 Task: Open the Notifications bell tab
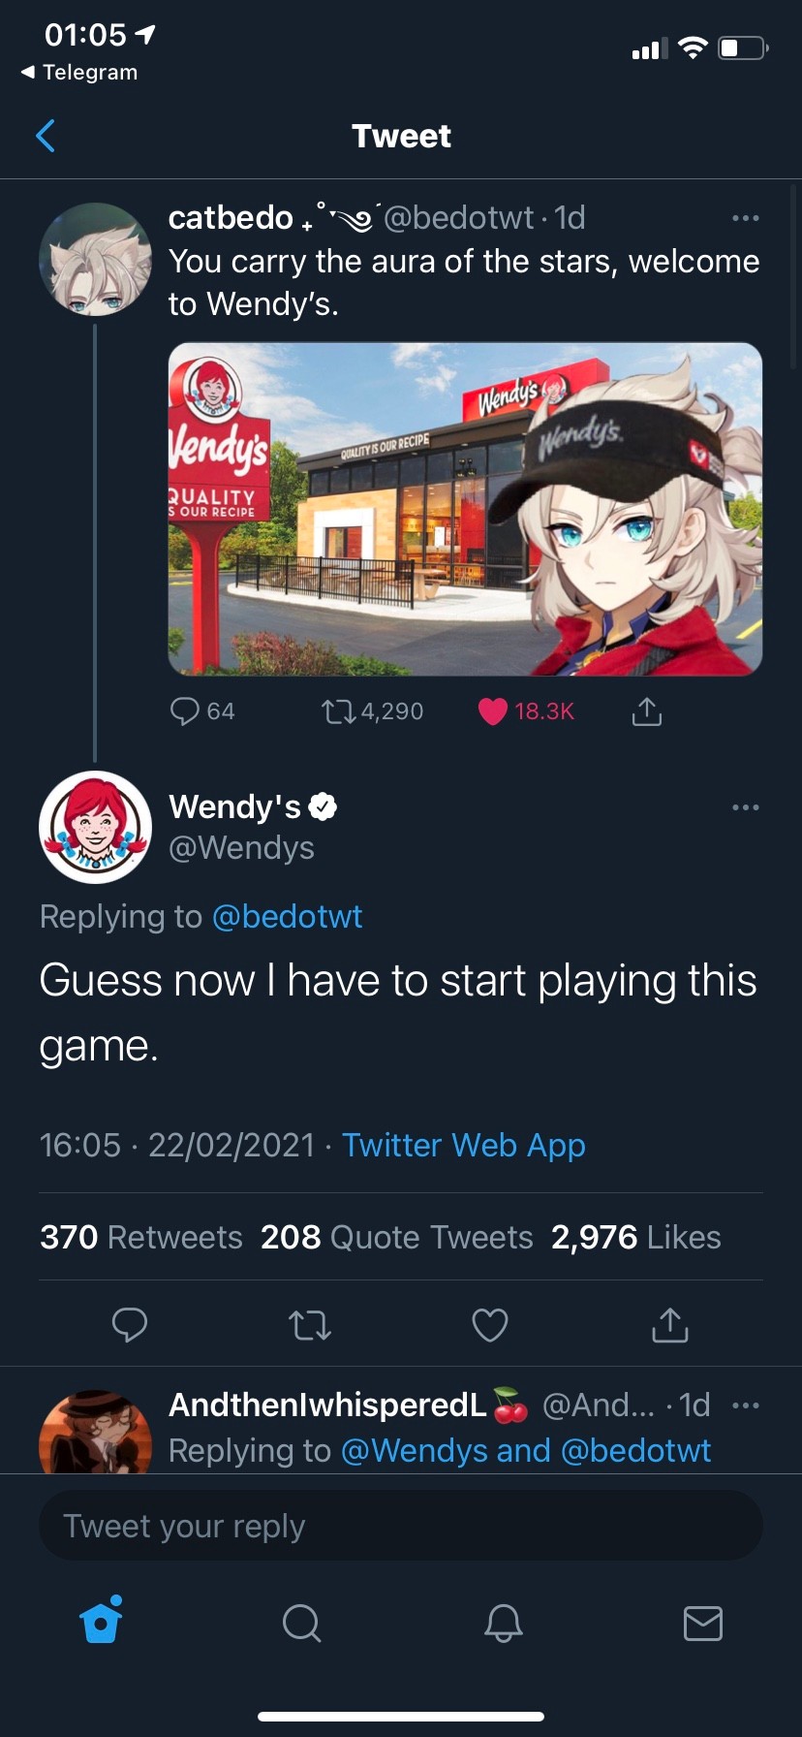pos(503,1622)
